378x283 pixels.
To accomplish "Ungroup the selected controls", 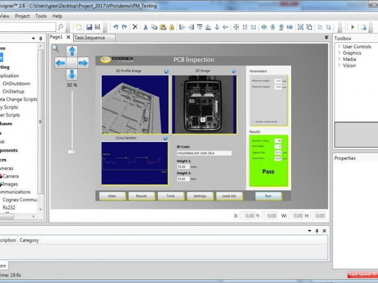I will (309, 27).
